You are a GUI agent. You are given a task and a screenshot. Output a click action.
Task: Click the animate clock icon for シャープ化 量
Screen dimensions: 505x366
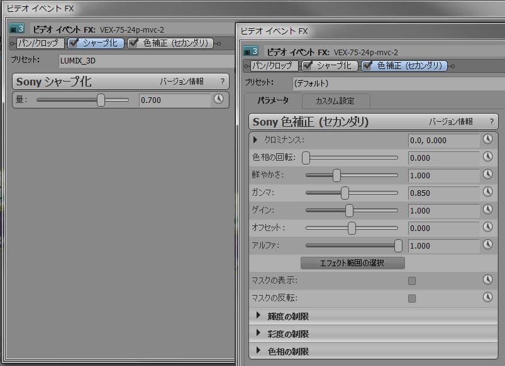click(x=218, y=99)
